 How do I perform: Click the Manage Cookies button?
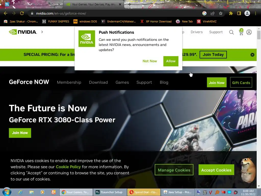pyautogui.click(x=174, y=170)
